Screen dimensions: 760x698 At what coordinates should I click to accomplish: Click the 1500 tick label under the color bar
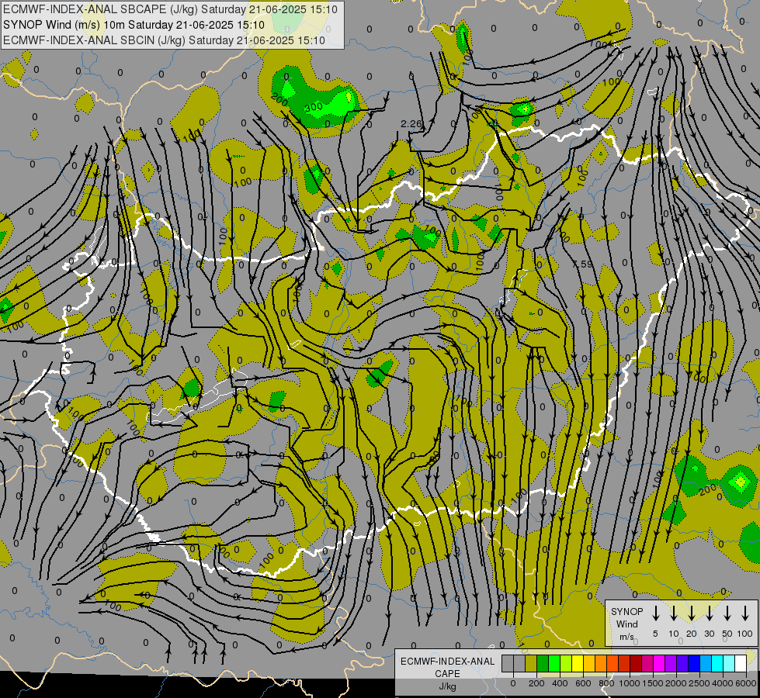(x=653, y=683)
